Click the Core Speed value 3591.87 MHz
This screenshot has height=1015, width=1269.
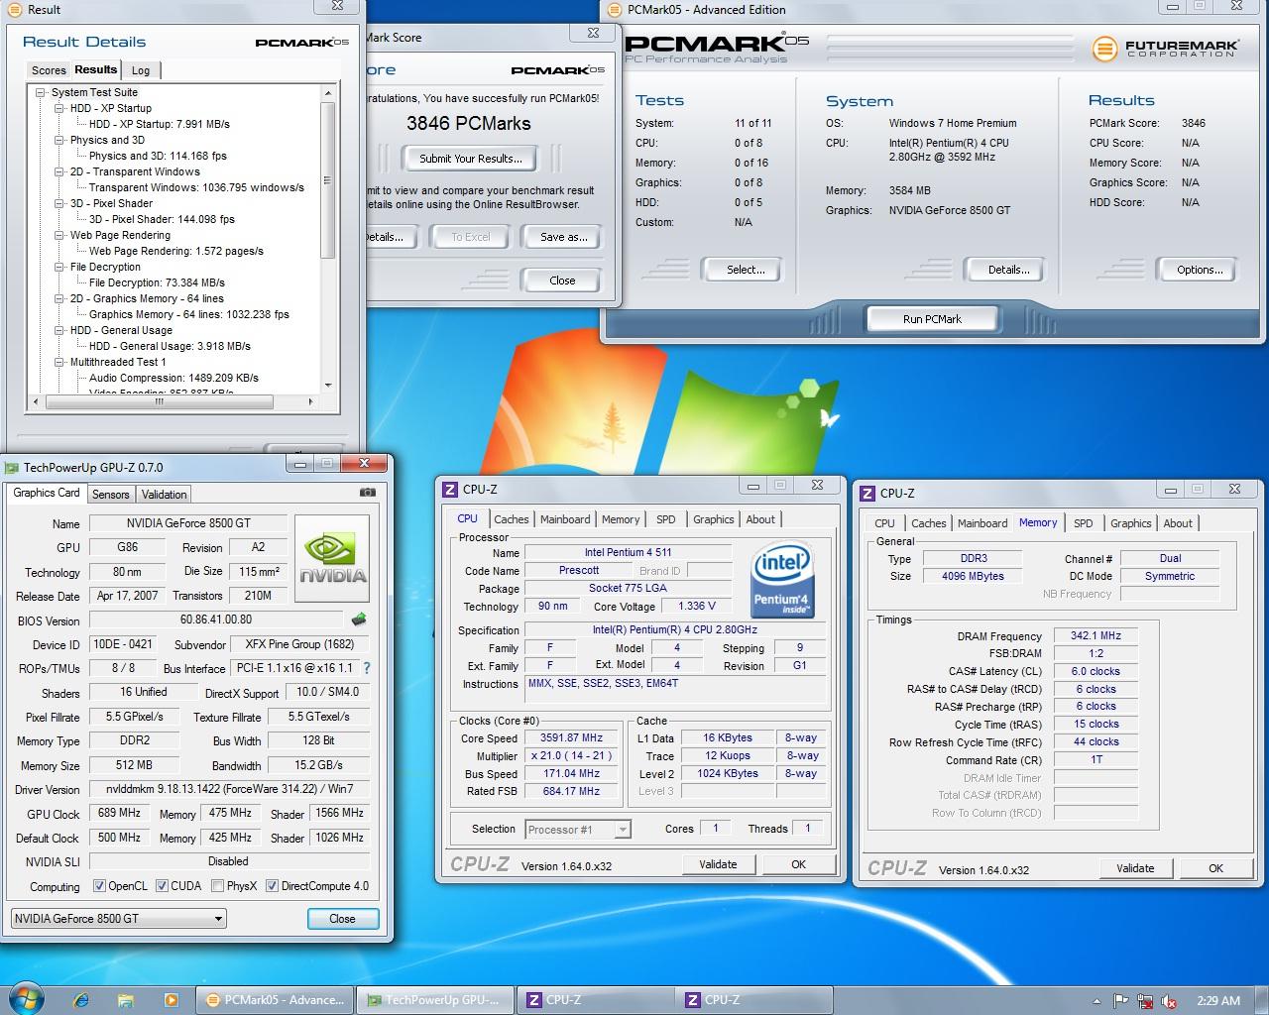pyautogui.click(x=572, y=738)
